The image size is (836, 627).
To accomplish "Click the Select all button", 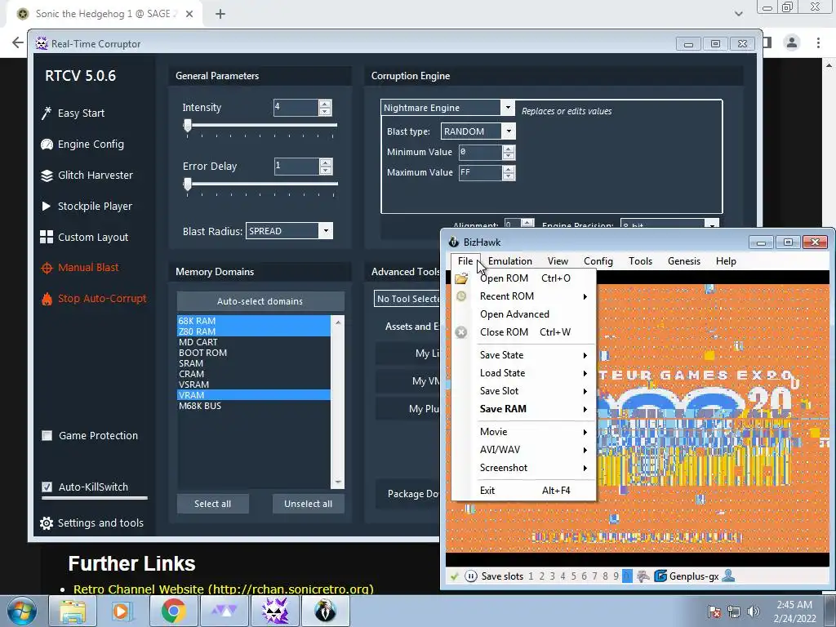I will click(x=213, y=504).
